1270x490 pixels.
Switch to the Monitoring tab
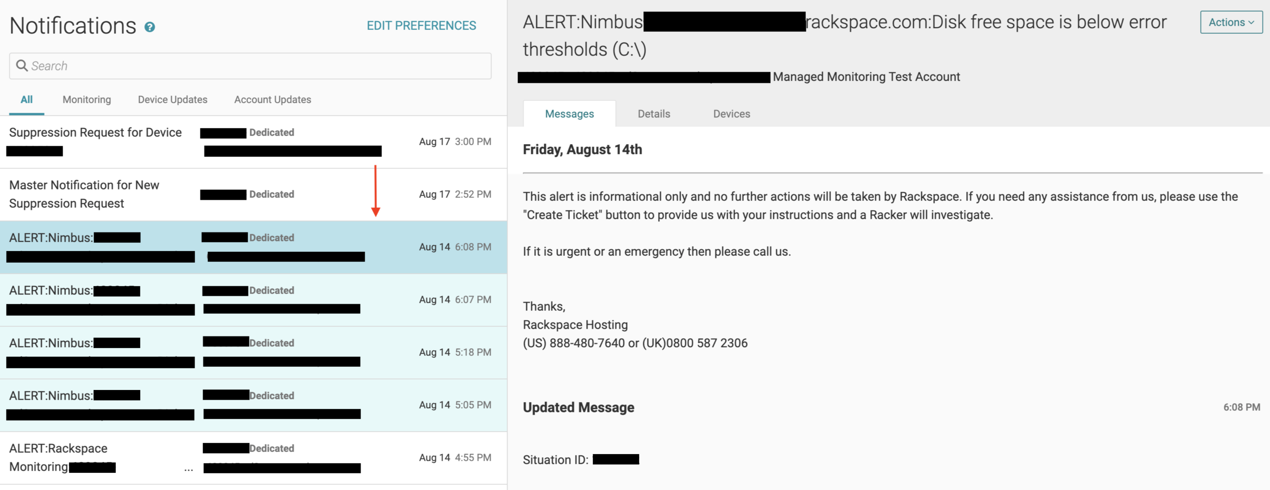click(87, 100)
